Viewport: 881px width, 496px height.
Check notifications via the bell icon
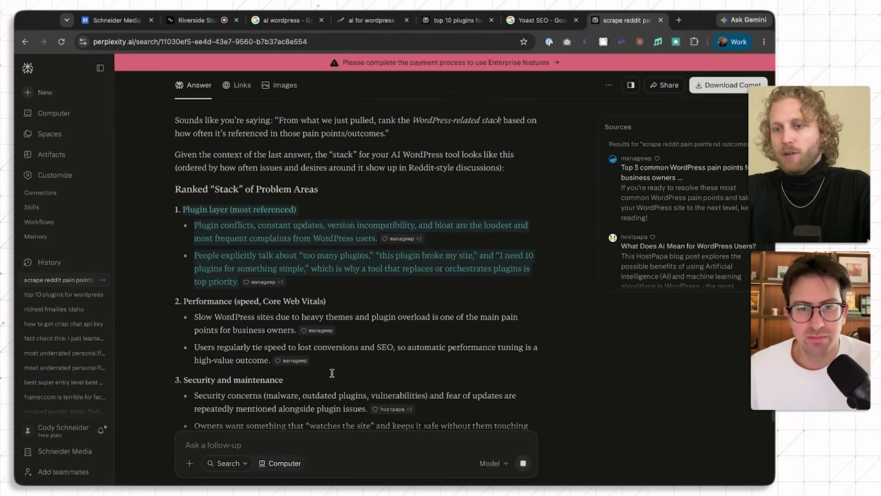pyautogui.click(x=101, y=431)
